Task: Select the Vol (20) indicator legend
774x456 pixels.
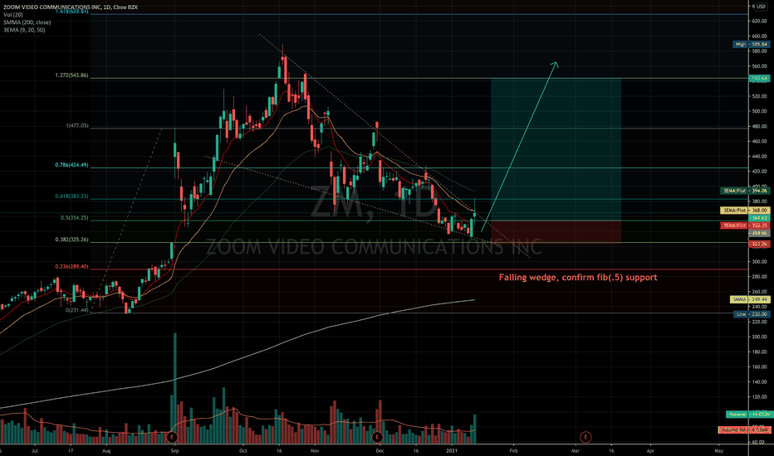Action: (x=12, y=15)
